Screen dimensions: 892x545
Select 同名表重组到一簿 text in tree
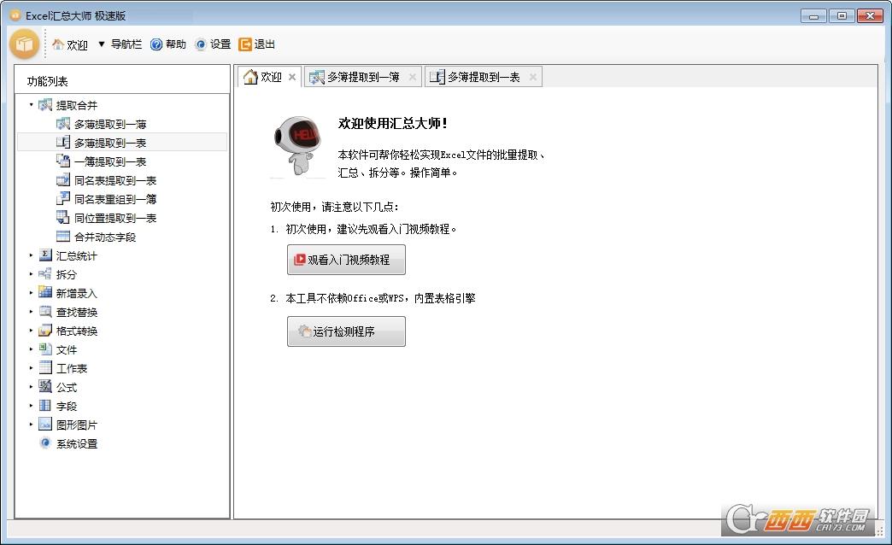[x=115, y=199]
